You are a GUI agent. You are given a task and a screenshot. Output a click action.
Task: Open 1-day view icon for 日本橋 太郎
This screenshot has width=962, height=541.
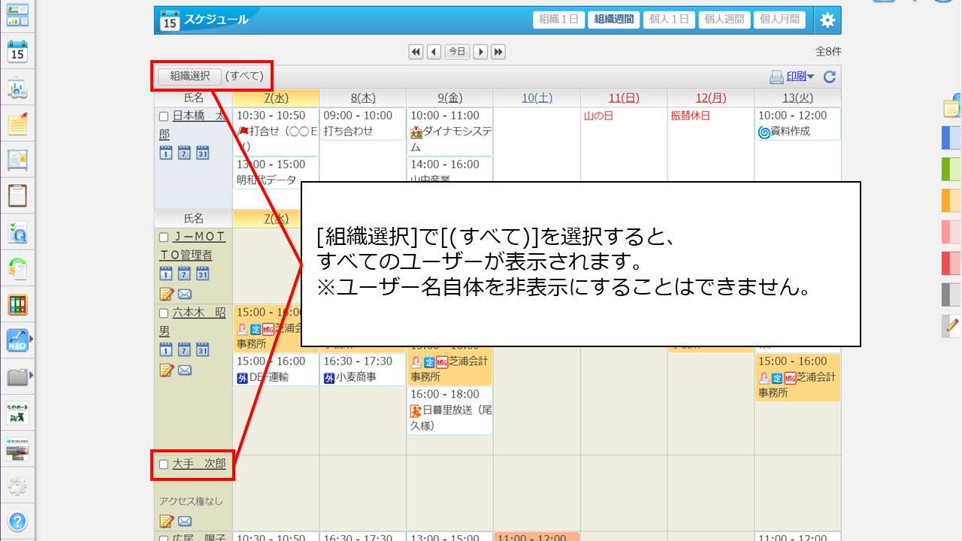coord(166,153)
